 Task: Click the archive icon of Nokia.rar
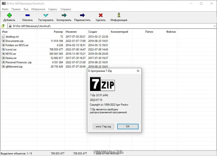point(3,58)
